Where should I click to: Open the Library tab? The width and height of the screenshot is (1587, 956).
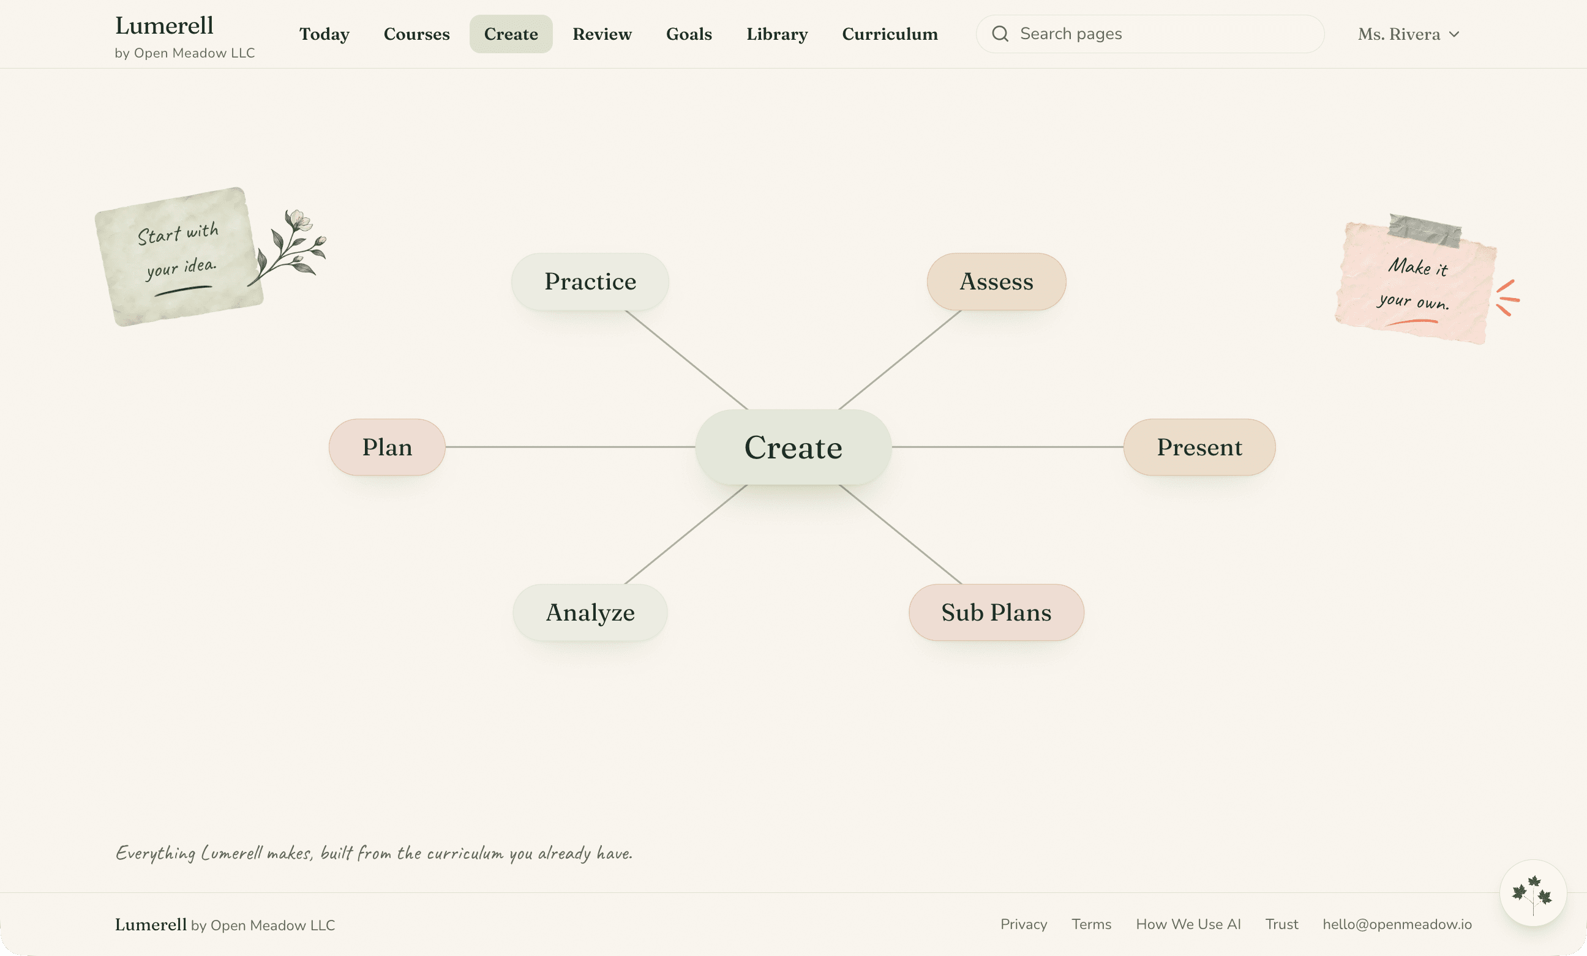778,34
